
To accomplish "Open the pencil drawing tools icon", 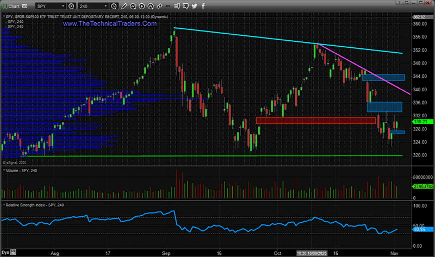I will (x=124, y=6).
